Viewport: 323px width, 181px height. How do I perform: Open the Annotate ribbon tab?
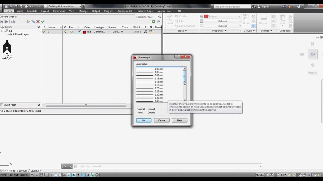[32, 11]
